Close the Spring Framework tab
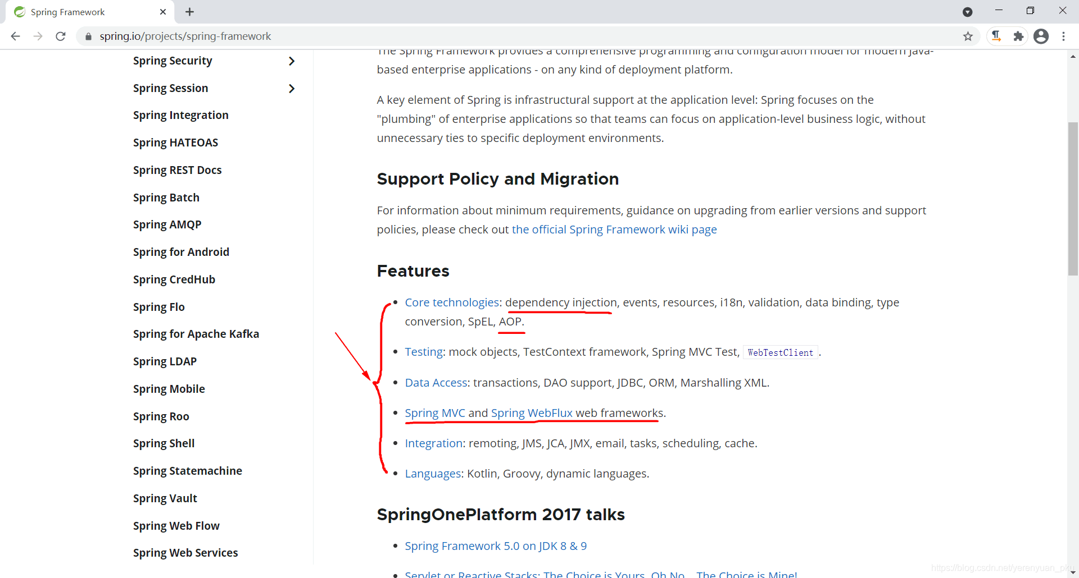This screenshot has width=1079, height=578. (163, 12)
